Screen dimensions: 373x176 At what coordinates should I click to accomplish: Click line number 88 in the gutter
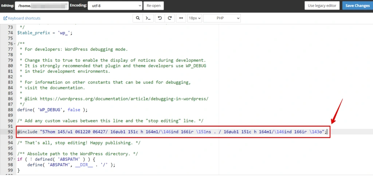click(x=10, y=110)
